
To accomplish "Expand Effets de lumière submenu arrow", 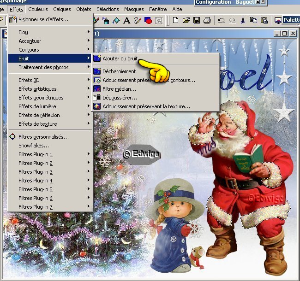I will (x=89, y=106).
